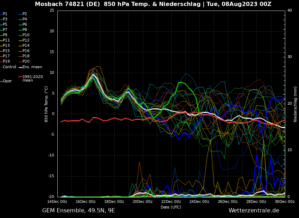The height and width of the screenshot is (218, 299).
Task: Click the 30Dec 00z date axis label
Action: coord(284,202)
